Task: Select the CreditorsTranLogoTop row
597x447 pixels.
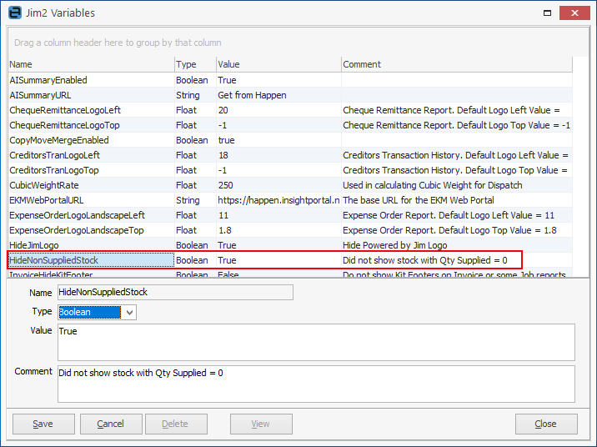Action: click(290, 170)
